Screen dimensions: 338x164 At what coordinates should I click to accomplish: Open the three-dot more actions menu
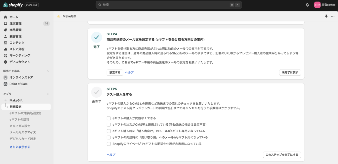[333, 16]
